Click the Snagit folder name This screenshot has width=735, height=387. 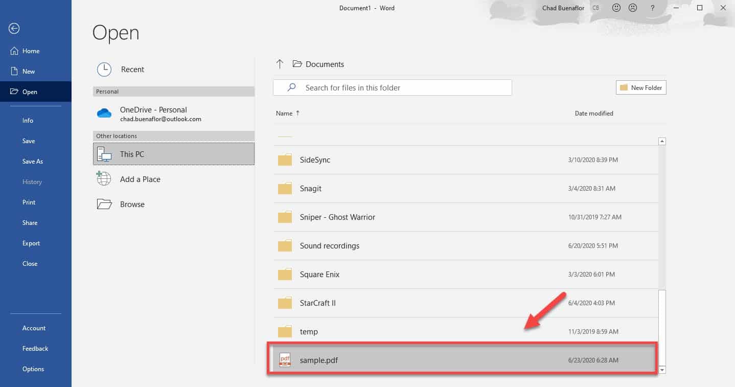coord(311,189)
